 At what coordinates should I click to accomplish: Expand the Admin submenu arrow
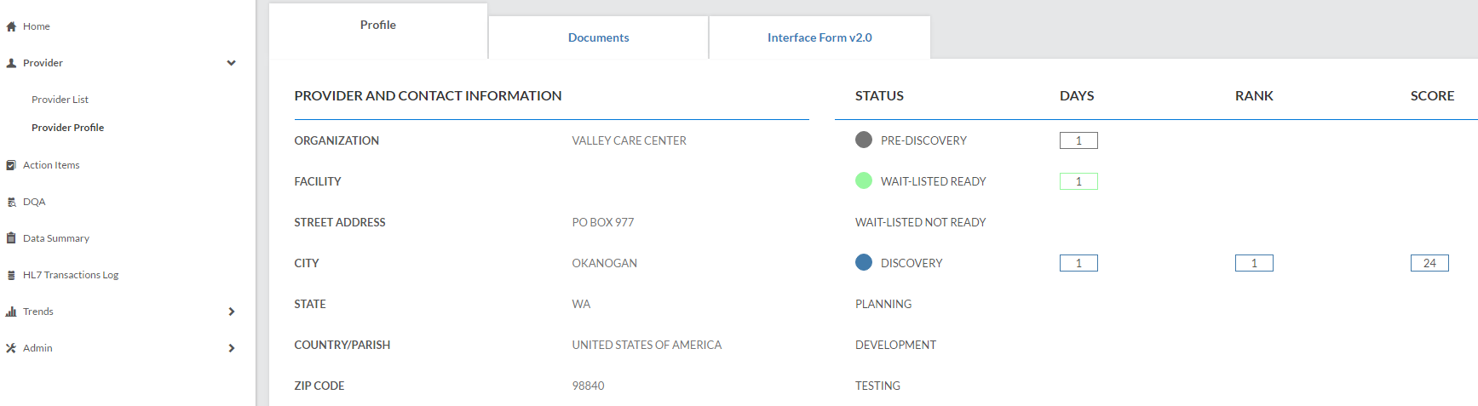(x=231, y=348)
